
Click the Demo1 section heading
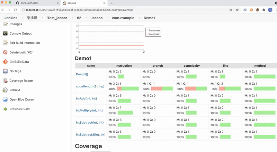point(83,58)
